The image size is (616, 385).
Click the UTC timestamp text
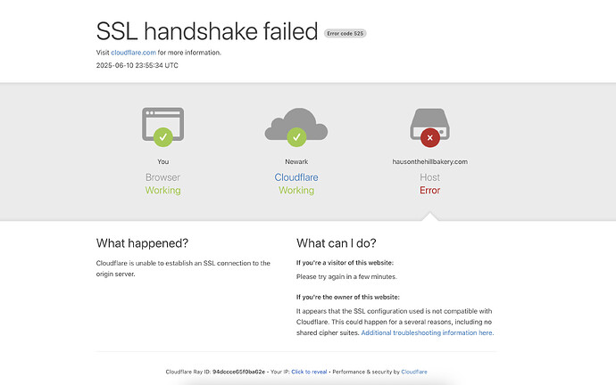point(137,65)
